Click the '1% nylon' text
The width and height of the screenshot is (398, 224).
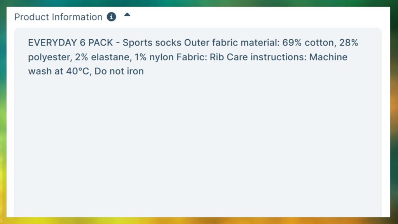point(154,57)
